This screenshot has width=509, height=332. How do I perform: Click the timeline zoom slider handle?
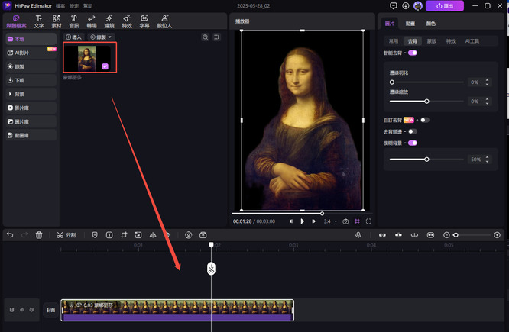pyautogui.click(x=456, y=235)
